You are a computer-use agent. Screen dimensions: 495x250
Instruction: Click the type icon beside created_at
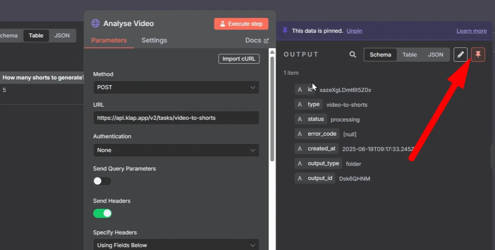tap(300, 149)
